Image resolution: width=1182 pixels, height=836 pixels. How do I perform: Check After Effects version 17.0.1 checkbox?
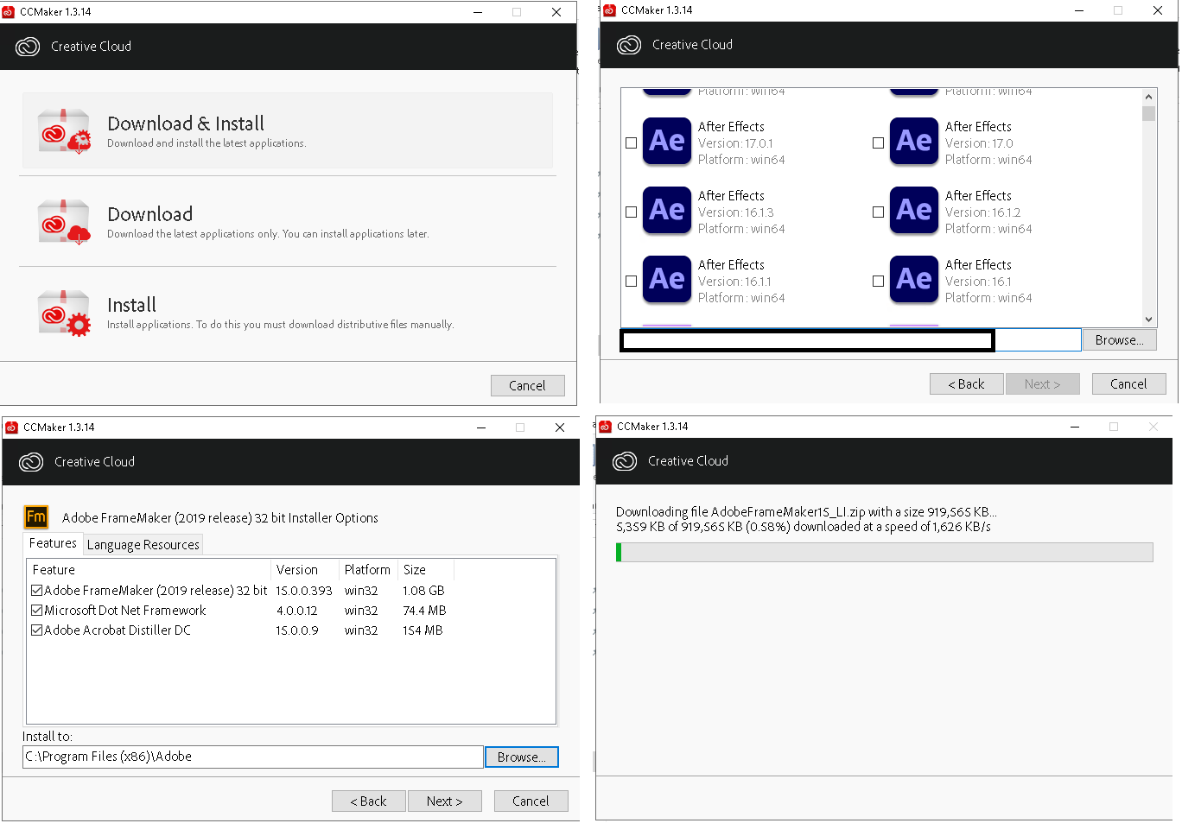coord(632,143)
